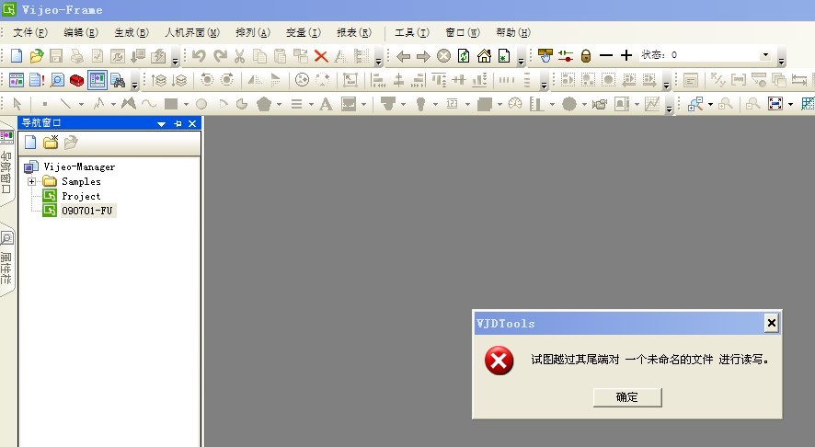Click the binoculars find icon
The width and height of the screenshot is (815, 447).
tap(118, 80)
